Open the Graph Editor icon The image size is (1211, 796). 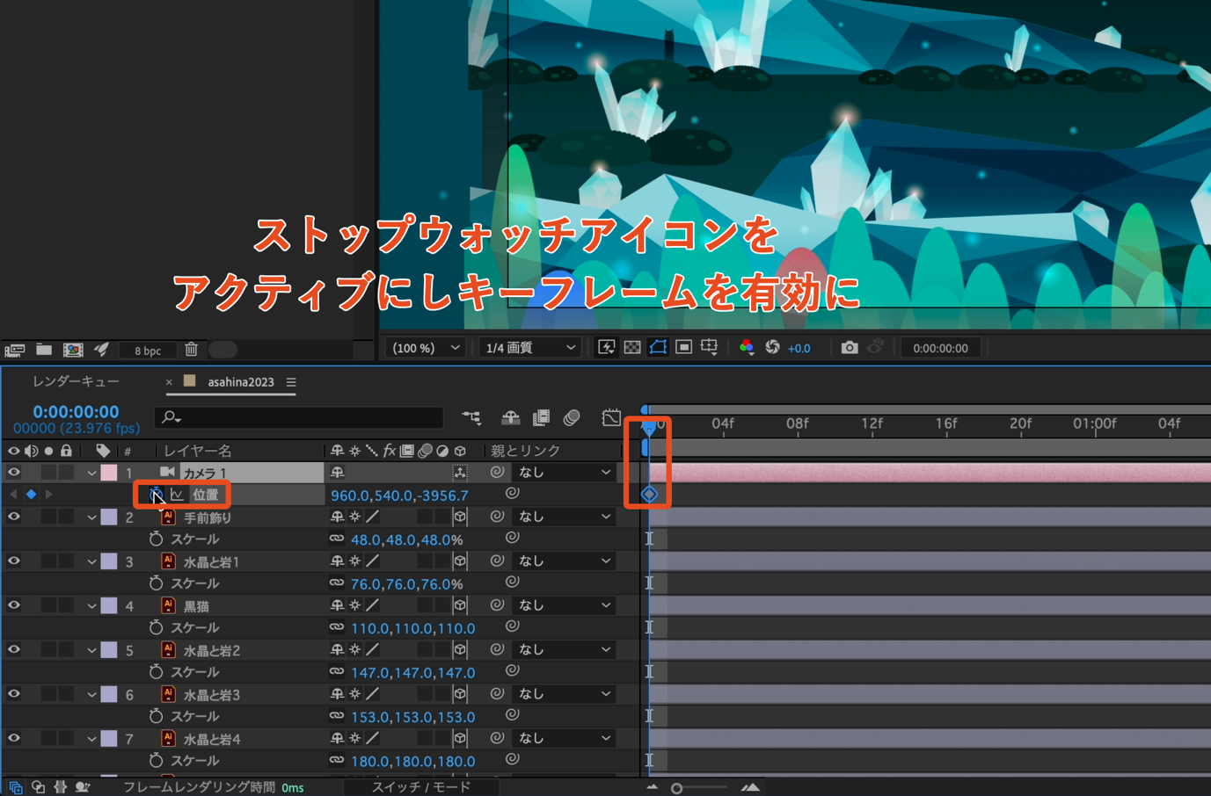coord(611,418)
